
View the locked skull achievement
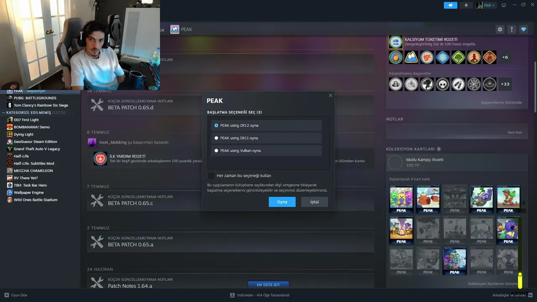coord(443,84)
